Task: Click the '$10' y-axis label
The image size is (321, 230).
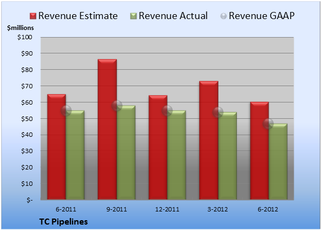Action: click(27, 184)
